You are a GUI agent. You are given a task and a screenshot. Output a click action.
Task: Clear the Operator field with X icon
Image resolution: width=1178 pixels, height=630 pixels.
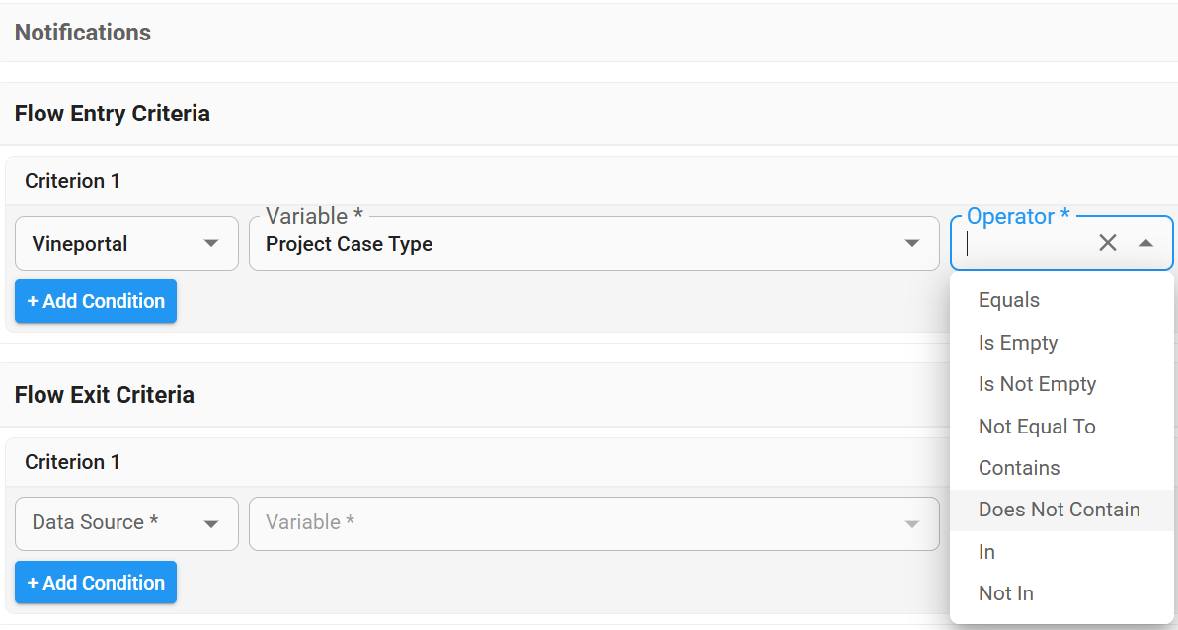tap(1108, 243)
